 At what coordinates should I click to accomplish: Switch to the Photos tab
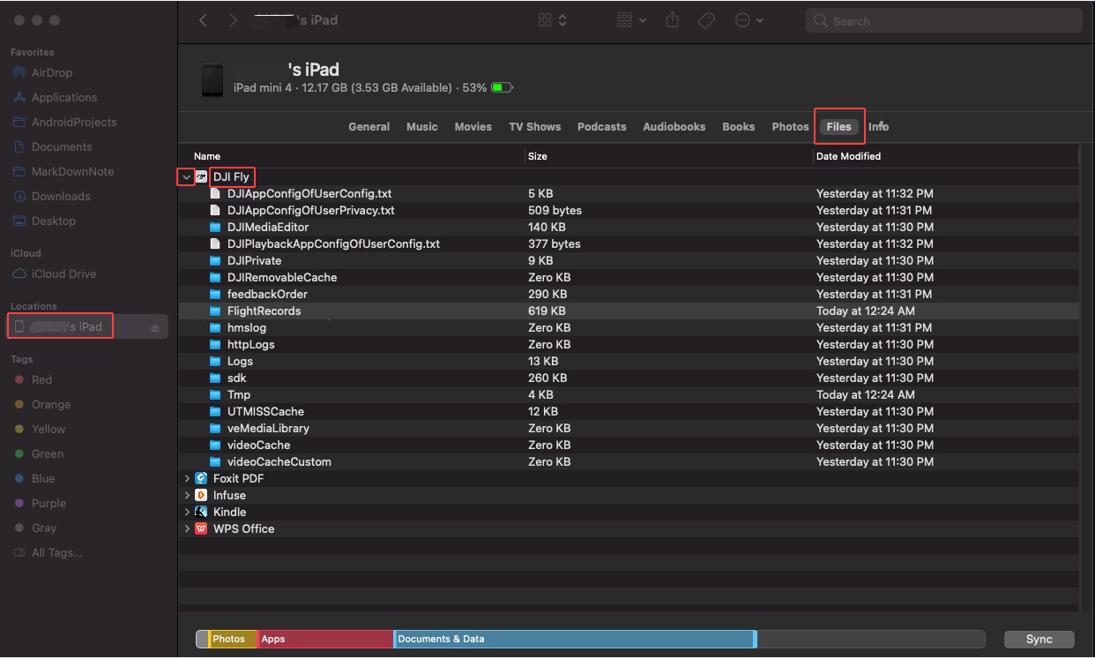pyautogui.click(x=789, y=126)
